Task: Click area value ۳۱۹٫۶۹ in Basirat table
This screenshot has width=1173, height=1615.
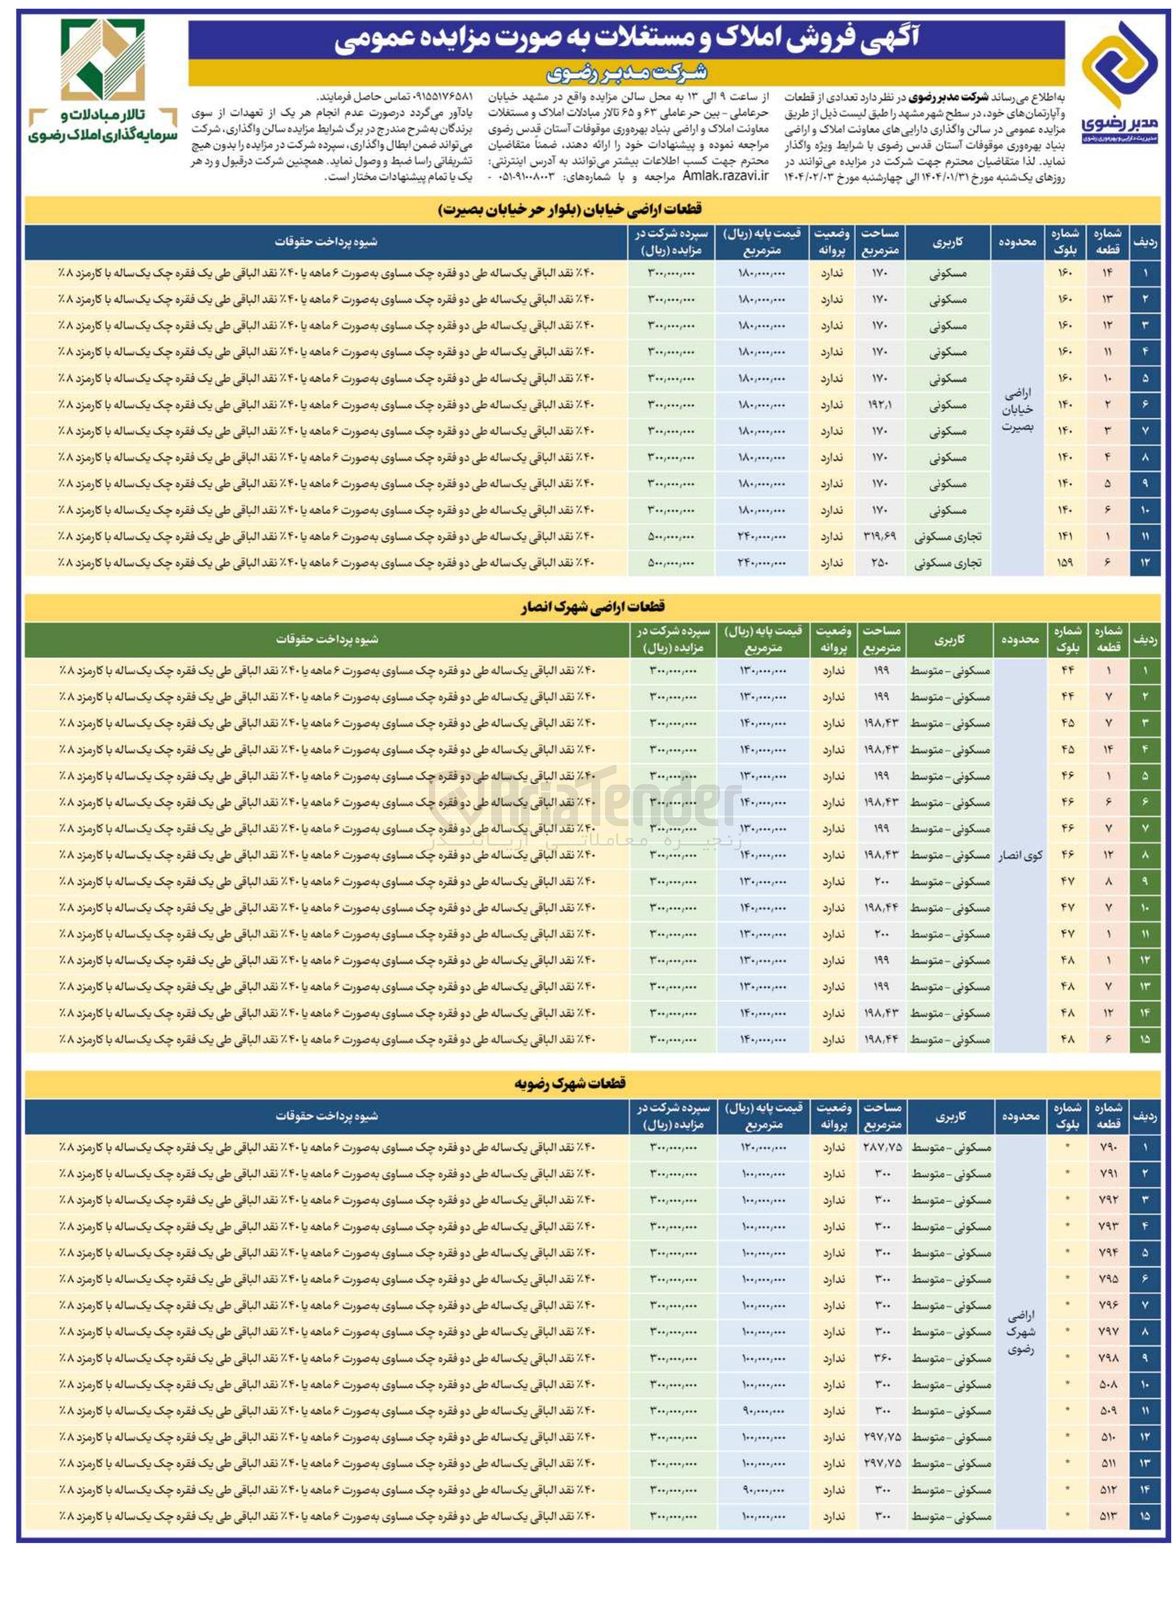Action: tap(880, 537)
